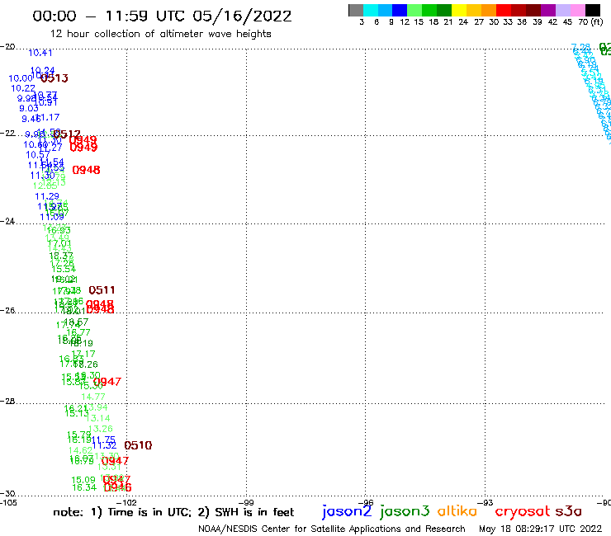
Task: Click the pink 70 ft legend swatch
Action: pos(577,10)
